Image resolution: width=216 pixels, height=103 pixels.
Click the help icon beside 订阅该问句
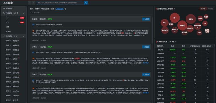tap(65, 9)
